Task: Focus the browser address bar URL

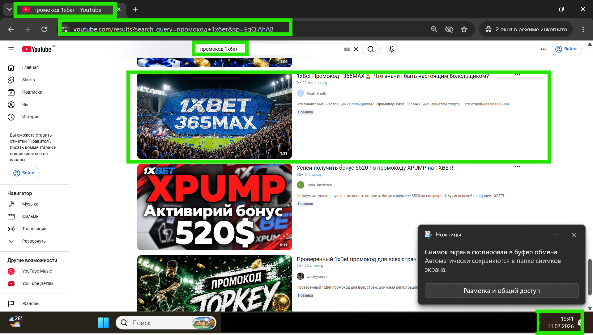Action: pyautogui.click(x=173, y=29)
